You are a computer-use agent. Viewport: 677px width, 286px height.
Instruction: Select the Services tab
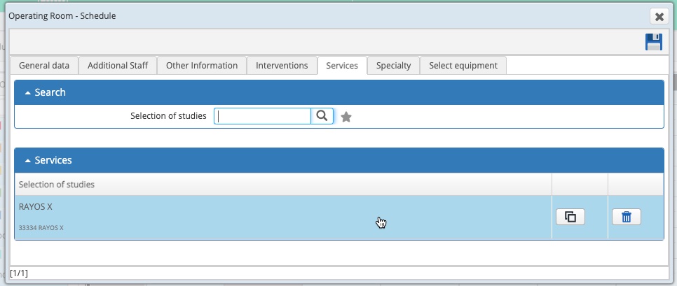click(x=342, y=66)
